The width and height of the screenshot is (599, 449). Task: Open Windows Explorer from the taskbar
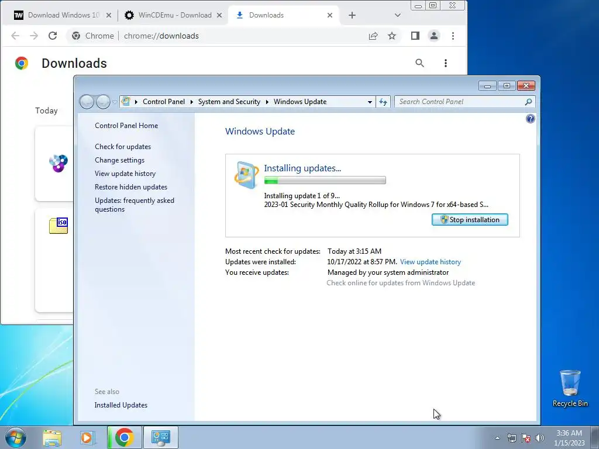tap(52, 437)
